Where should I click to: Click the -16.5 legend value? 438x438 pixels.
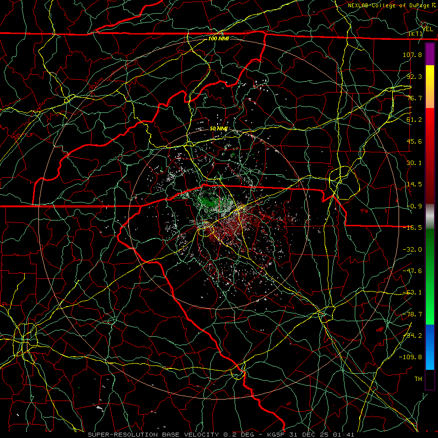(x=412, y=228)
